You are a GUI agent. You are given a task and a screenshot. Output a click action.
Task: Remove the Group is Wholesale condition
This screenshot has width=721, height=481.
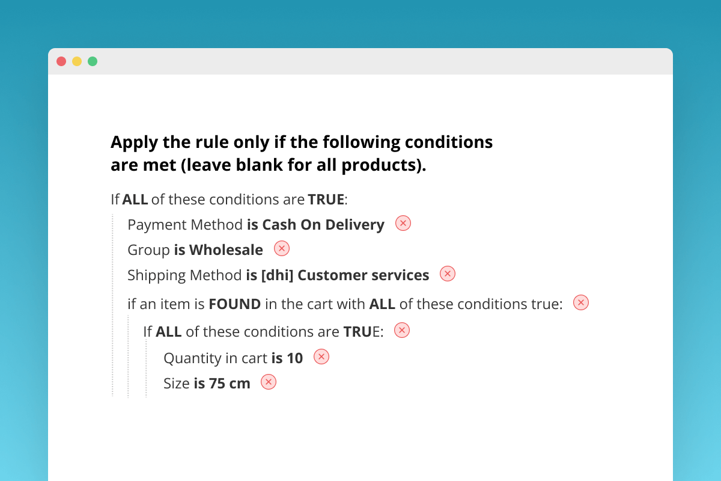(281, 248)
